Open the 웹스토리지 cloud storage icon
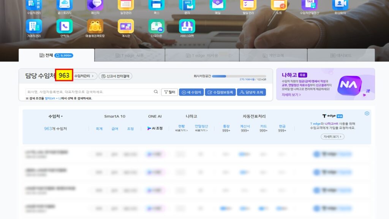This screenshot has width=389, height=219. point(64,5)
